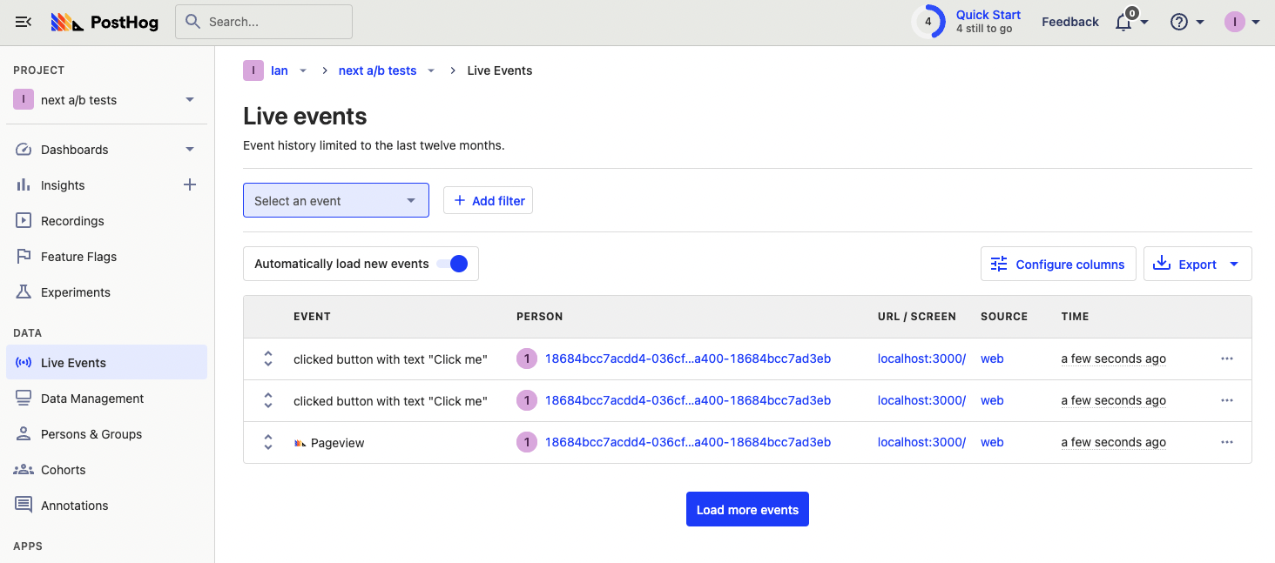Viewport: 1275px width, 563px height.
Task: Open the Export dropdown
Action: click(x=1197, y=265)
